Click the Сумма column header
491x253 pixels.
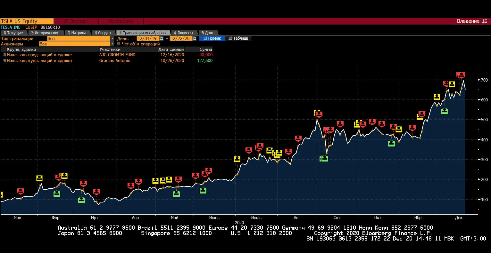206,50
